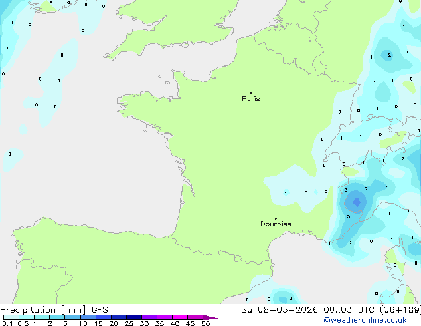Select the 40–45 mm magenta legend swatch
Viewport: 421px width, 326px height.
click(x=180, y=317)
